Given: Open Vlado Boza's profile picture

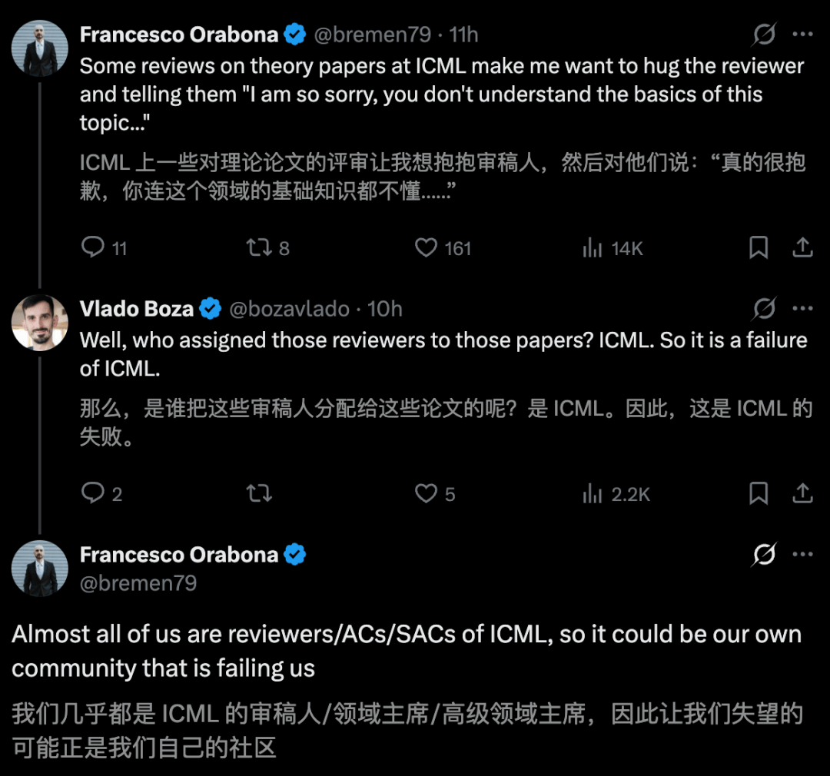Looking at the screenshot, I should click(x=40, y=323).
